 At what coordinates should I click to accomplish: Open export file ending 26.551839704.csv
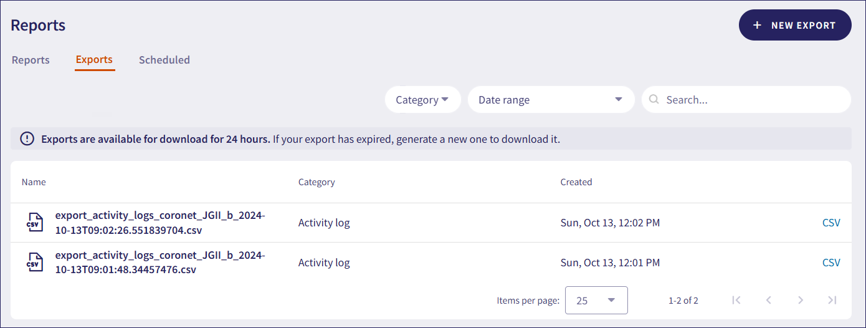click(x=160, y=223)
